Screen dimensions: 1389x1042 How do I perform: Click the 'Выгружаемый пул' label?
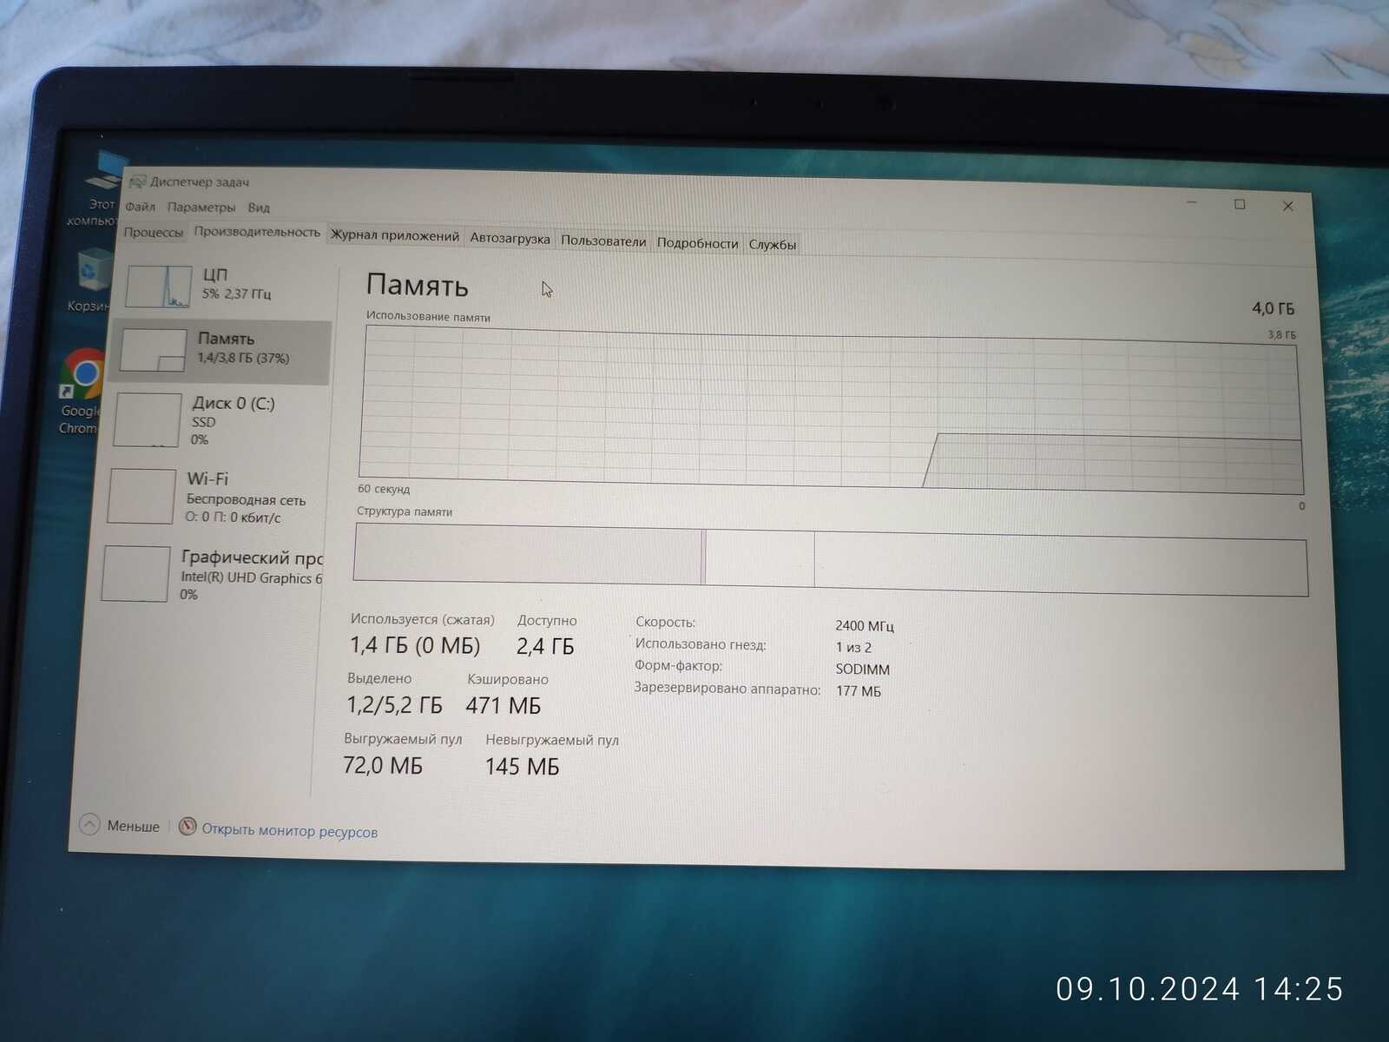click(x=403, y=739)
